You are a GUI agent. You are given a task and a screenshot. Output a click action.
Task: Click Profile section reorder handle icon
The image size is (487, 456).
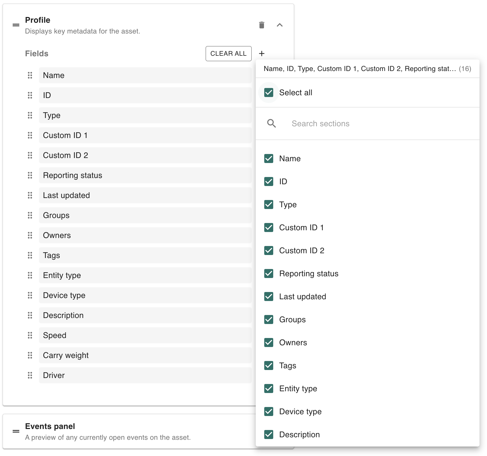coord(16,25)
